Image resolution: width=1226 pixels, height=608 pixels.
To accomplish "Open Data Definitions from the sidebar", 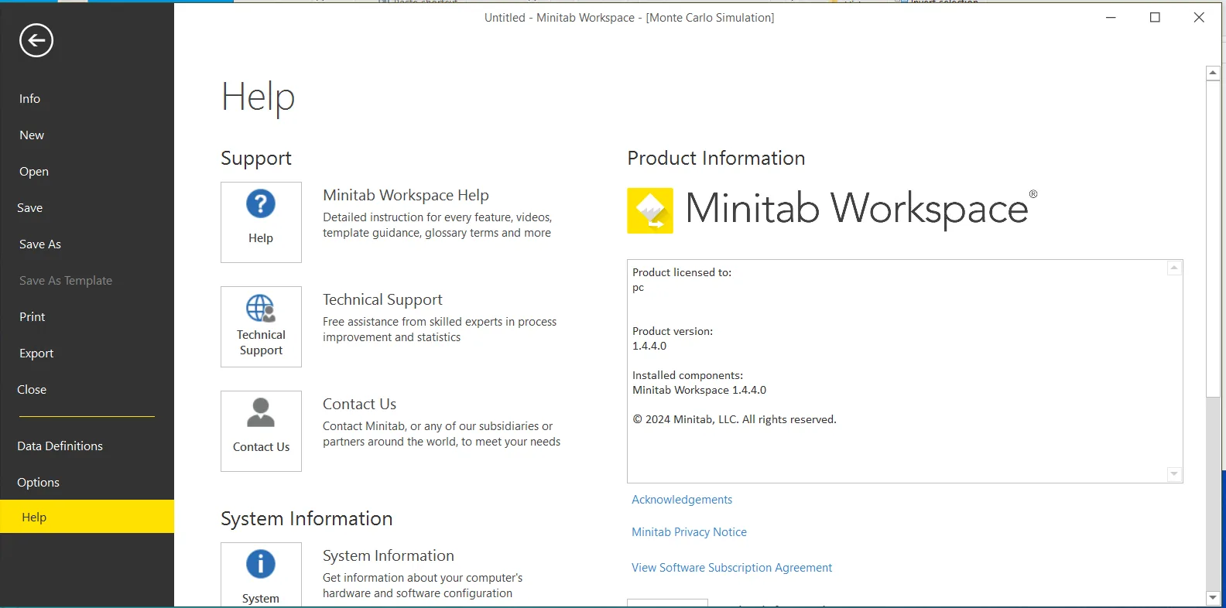I will click(x=60, y=446).
